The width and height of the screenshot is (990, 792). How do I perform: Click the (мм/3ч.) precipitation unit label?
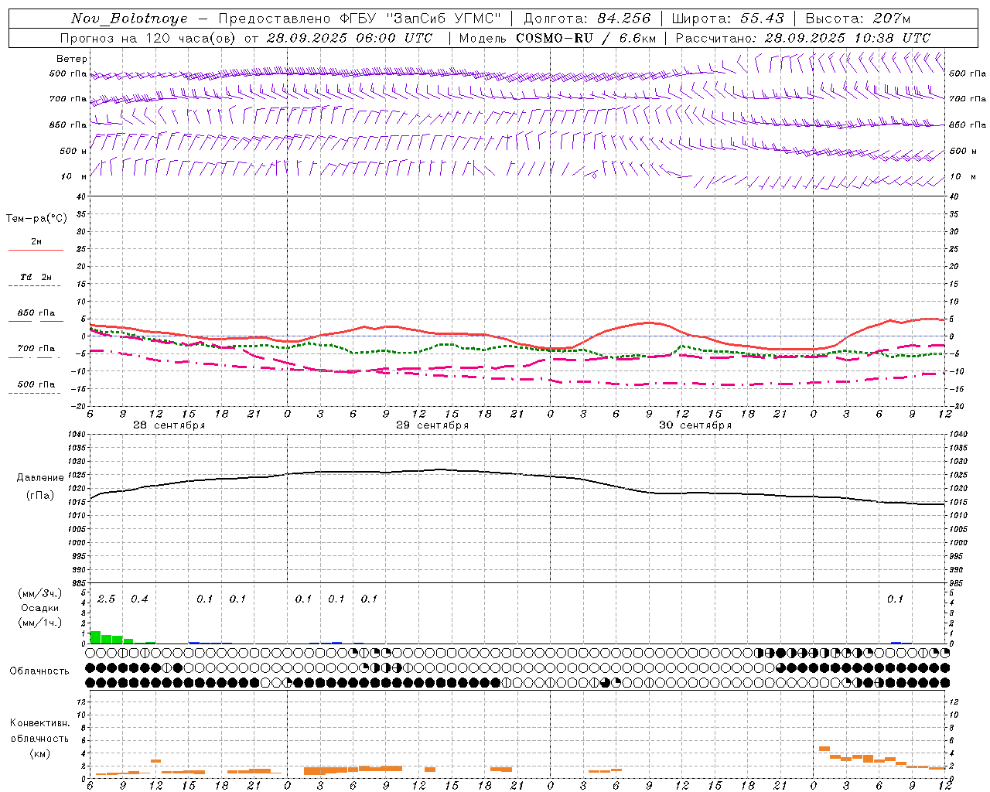tap(39, 593)
